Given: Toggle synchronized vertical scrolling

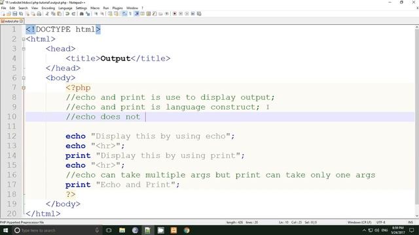Looking at the screenshot, I should coord(110,14).
